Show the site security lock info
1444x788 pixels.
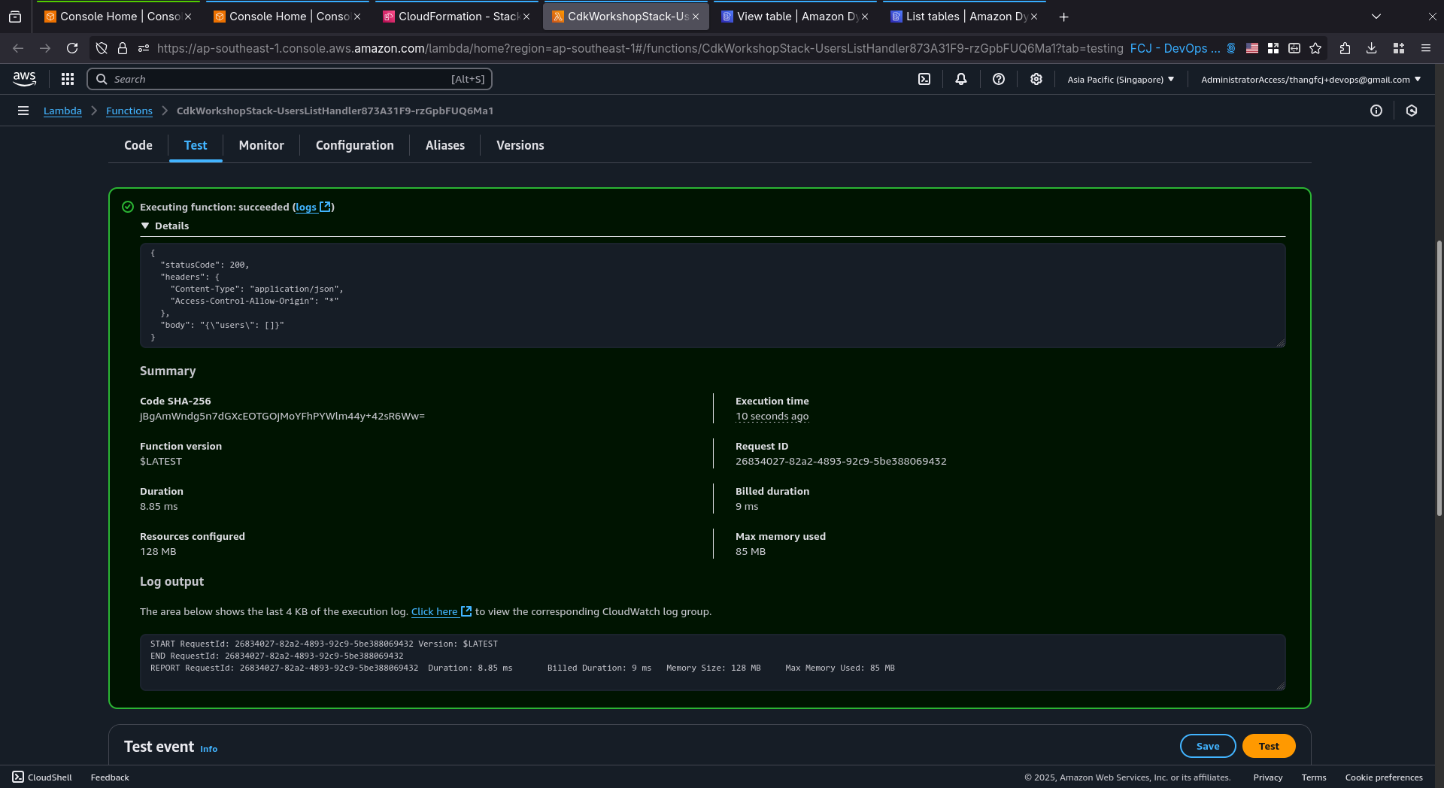coord(123,48)
